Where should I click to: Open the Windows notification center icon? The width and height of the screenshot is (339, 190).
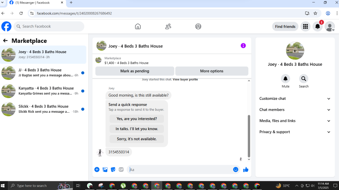click(x=335, y=186)
